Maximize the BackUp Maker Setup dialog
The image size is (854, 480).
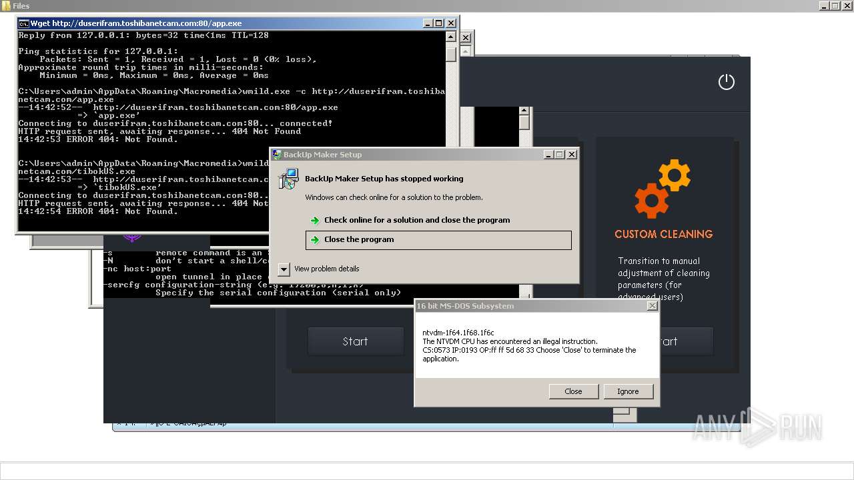pos(560,155)
